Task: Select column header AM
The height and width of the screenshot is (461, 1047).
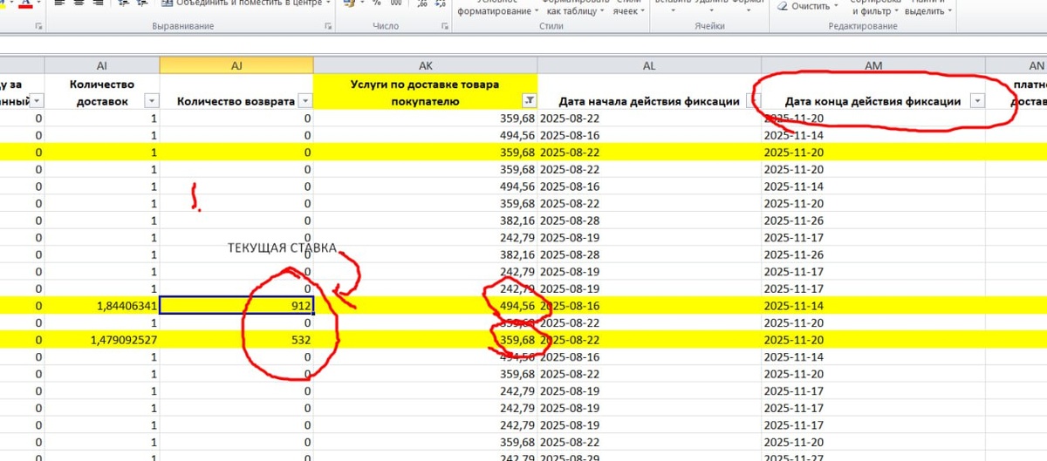Action: coord(872,65)
